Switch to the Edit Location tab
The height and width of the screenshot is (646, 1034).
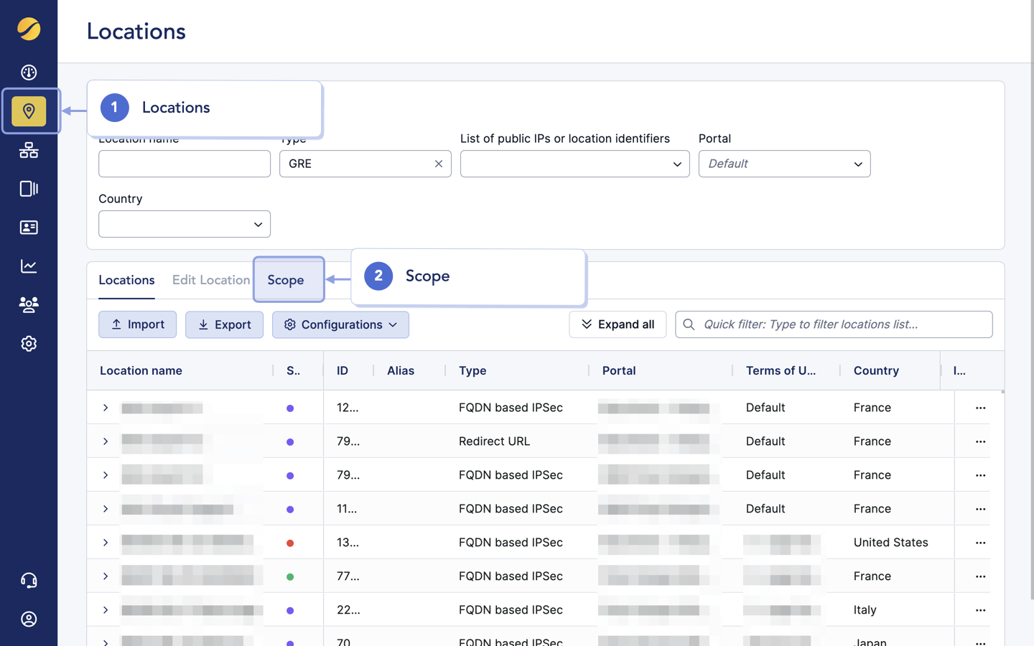tap(211, 280)
